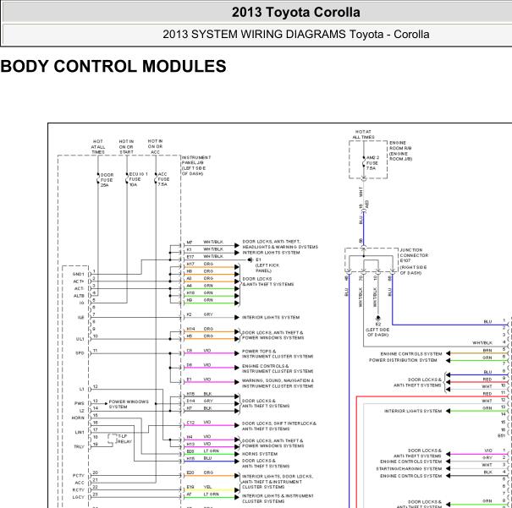The height and width of the screenshot is (508, 512).
Task: Click the "2013 Toyota Corolla" title heading
Action: tap(296, 13)
